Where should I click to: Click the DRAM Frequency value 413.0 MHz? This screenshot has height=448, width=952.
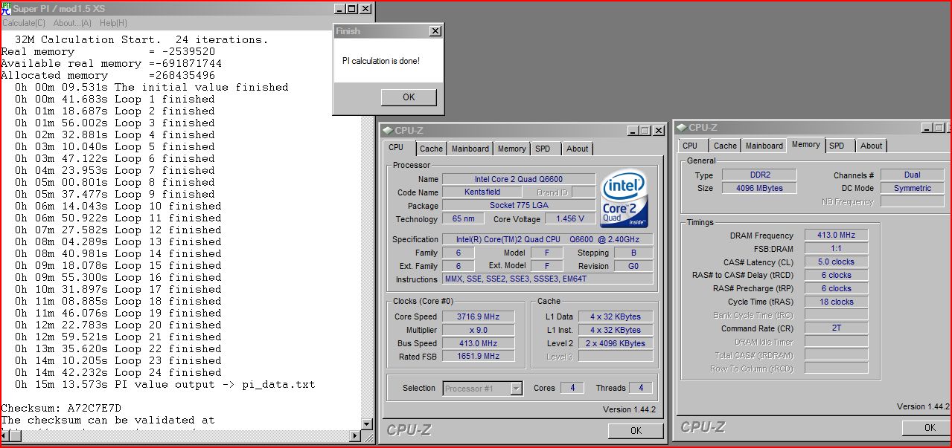837,235
